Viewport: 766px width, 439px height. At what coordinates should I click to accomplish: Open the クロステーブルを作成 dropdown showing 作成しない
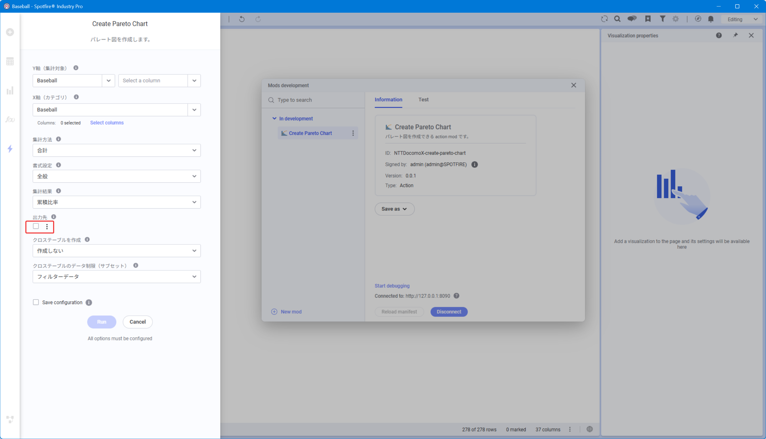click(116, 251)
